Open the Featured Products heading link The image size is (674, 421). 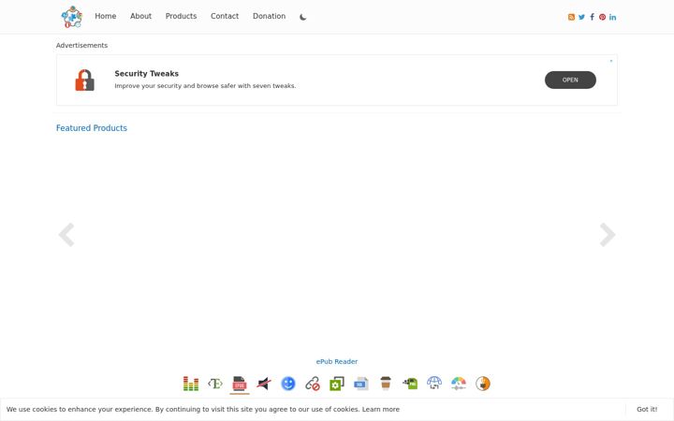point(92,128)
